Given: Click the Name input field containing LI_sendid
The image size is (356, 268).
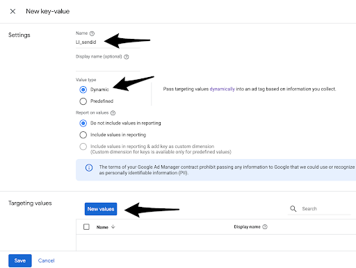Looking at the screenshot, I should [x=108, y=42].
